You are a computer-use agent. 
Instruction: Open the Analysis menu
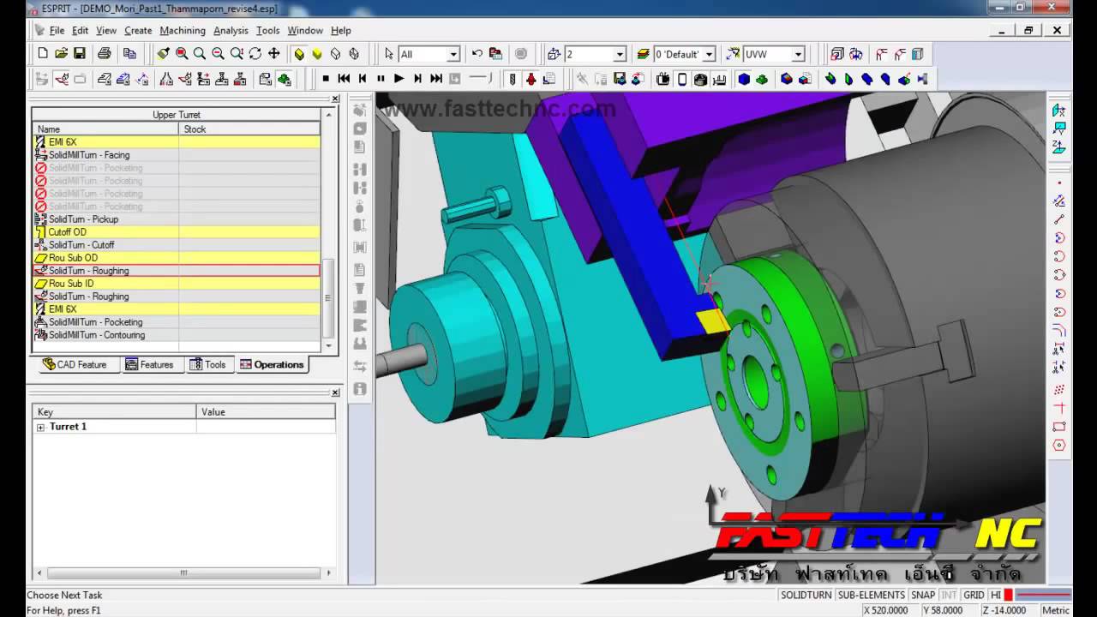click(x=231, y=30)
